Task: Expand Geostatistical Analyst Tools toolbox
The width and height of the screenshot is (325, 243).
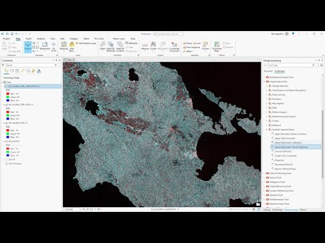Action: (264, 77)
